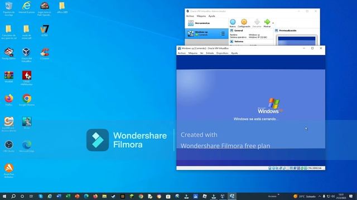Select the Family Games desktop icon
This screenshot has height=200, width=357.
(9, 54)
